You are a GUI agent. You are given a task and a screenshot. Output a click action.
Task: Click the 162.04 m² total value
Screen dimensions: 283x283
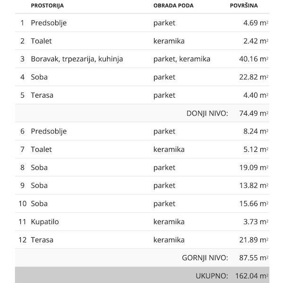tap(251, 276)
